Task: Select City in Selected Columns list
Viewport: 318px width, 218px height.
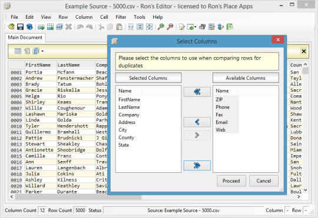Action: [122, 130]
